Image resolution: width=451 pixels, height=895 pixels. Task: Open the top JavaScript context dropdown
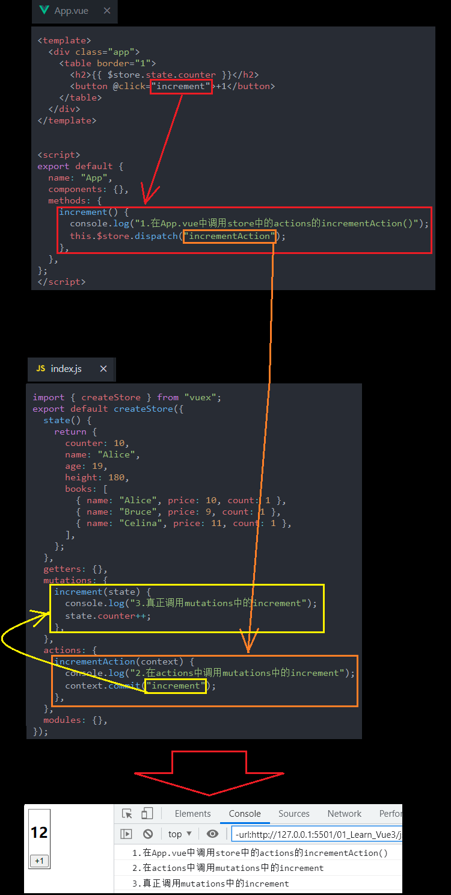pos(180,834)
